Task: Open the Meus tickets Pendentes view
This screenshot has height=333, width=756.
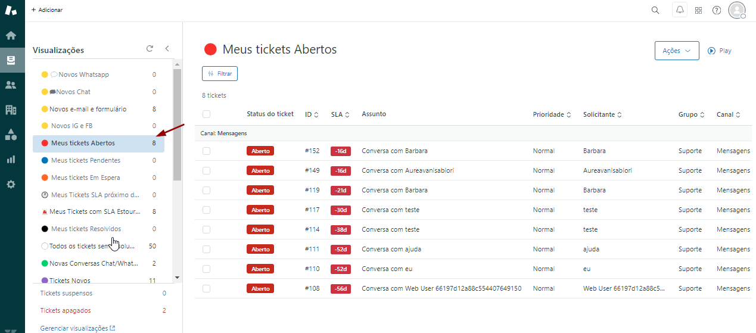Action: [86, 160]
